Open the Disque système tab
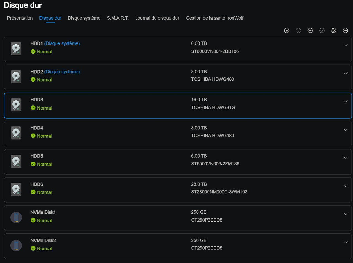 (84, 18)
